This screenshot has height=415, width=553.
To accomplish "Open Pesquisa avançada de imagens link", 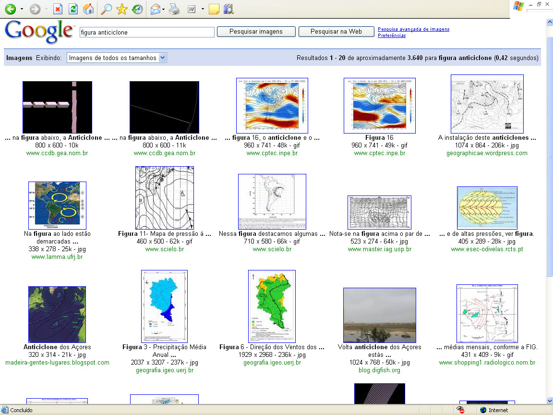I will click(413, 29).
